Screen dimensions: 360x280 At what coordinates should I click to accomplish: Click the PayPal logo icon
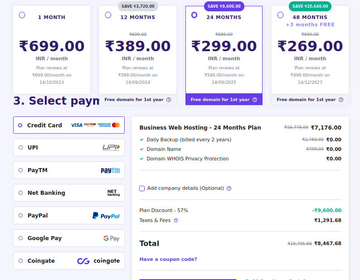pyautogui.click(x=106, y=216)
